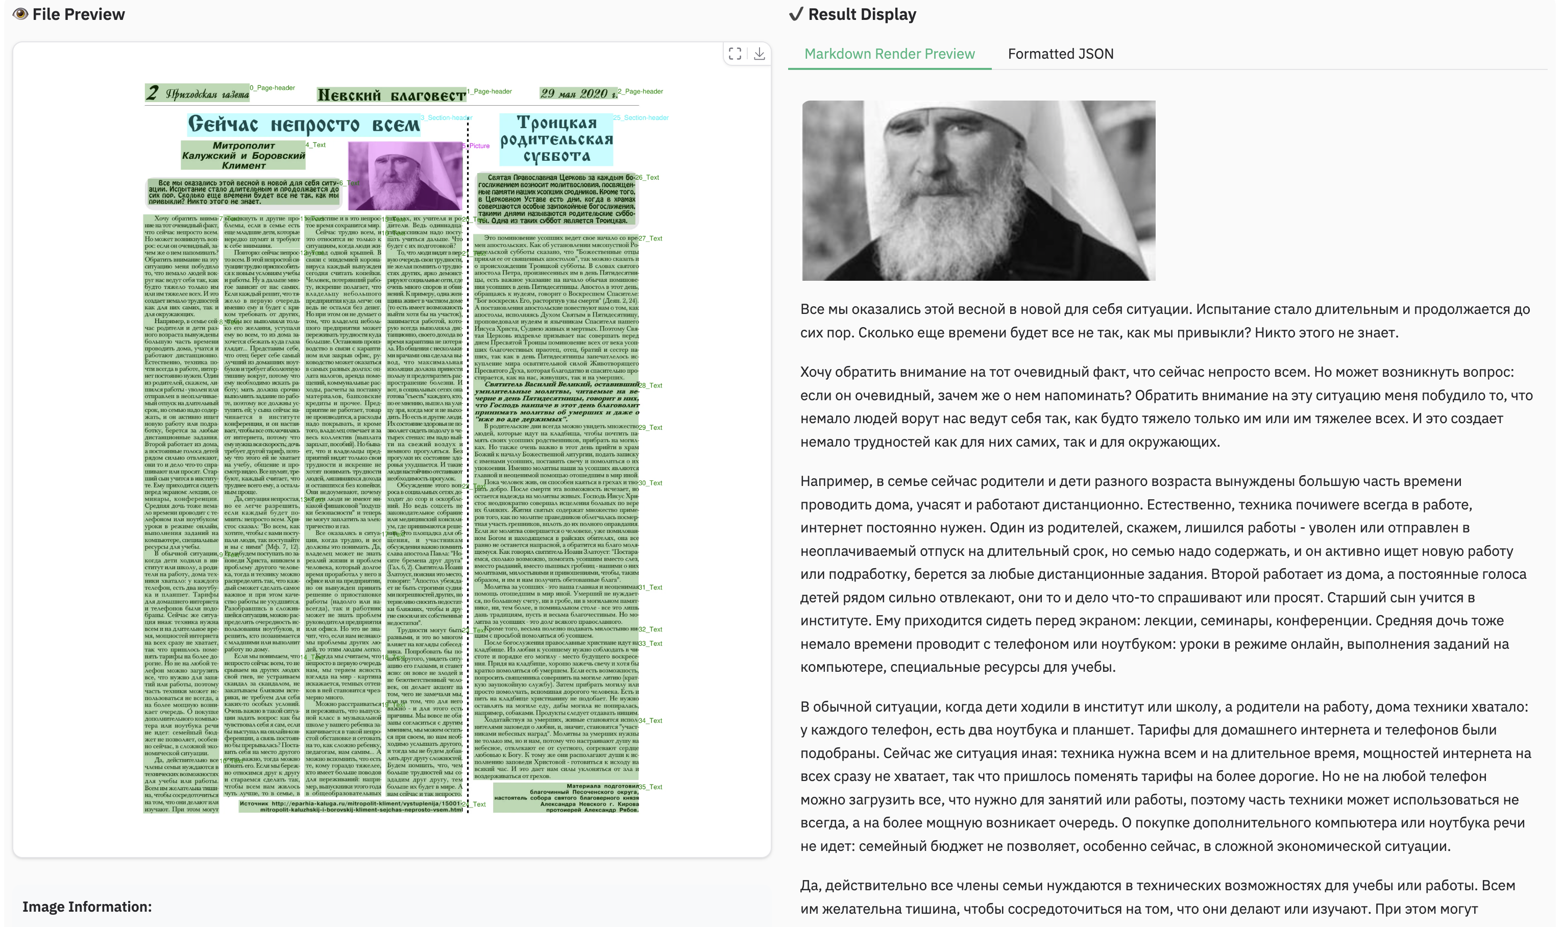The width and height of the screenshot is (1563, 927).
Task: Click the 'Митрополит Калужский и Боровский Климент' text block
Action: [243, 156]
